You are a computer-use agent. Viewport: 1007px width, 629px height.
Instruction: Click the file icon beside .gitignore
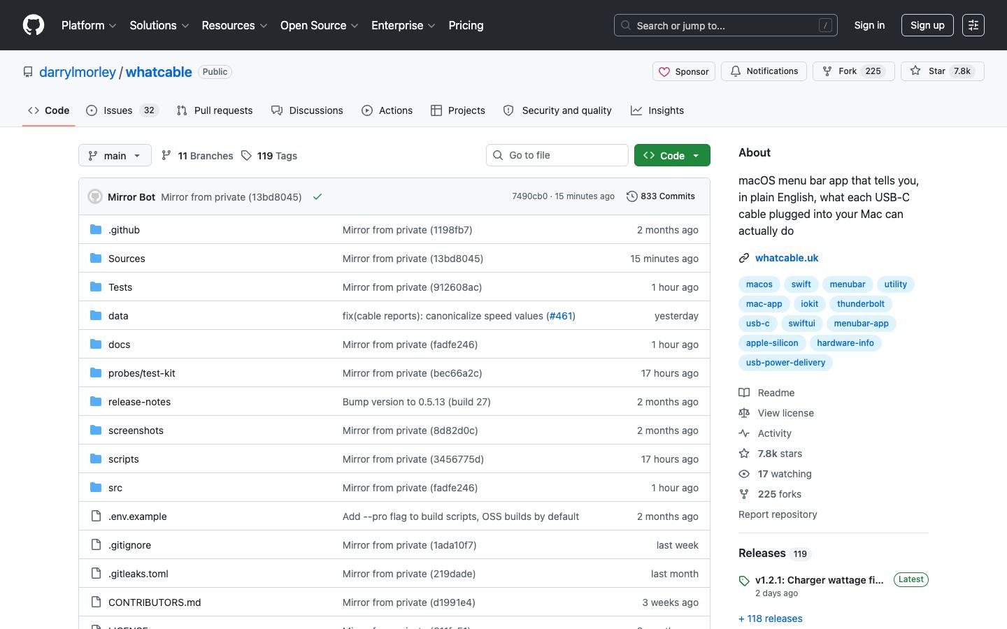coord(96,544)
